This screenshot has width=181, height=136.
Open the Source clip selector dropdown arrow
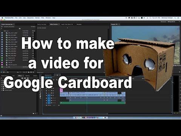pos(67,28)
